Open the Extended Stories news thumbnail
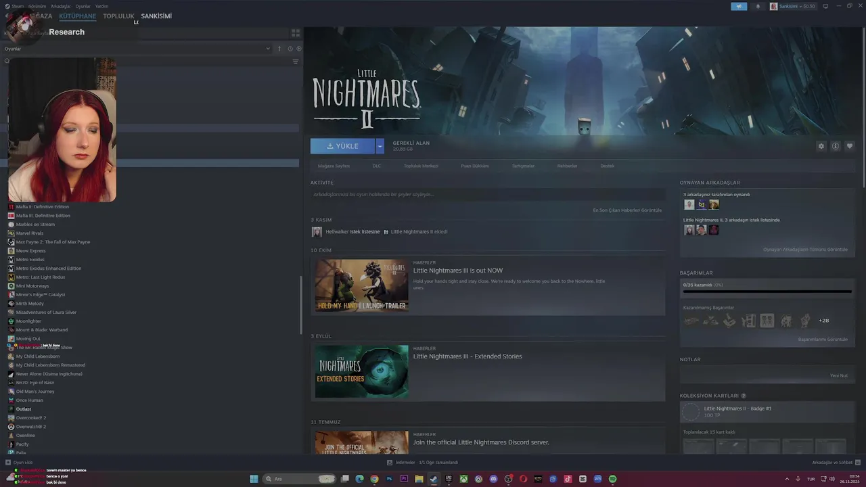Screen dimensions: 866x487 (361, 371)
